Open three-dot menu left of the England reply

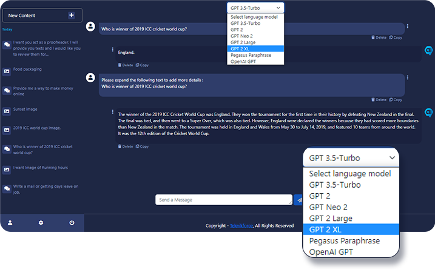pyautogui.click(x=112, y=49)
